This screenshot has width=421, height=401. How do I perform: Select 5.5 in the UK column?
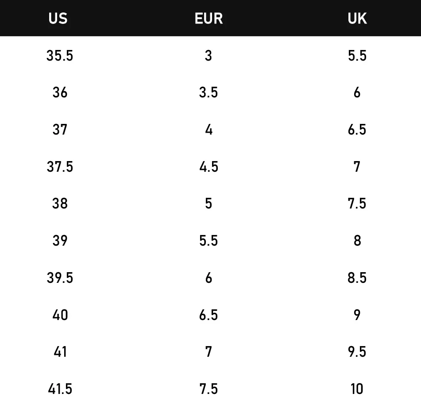357,56
